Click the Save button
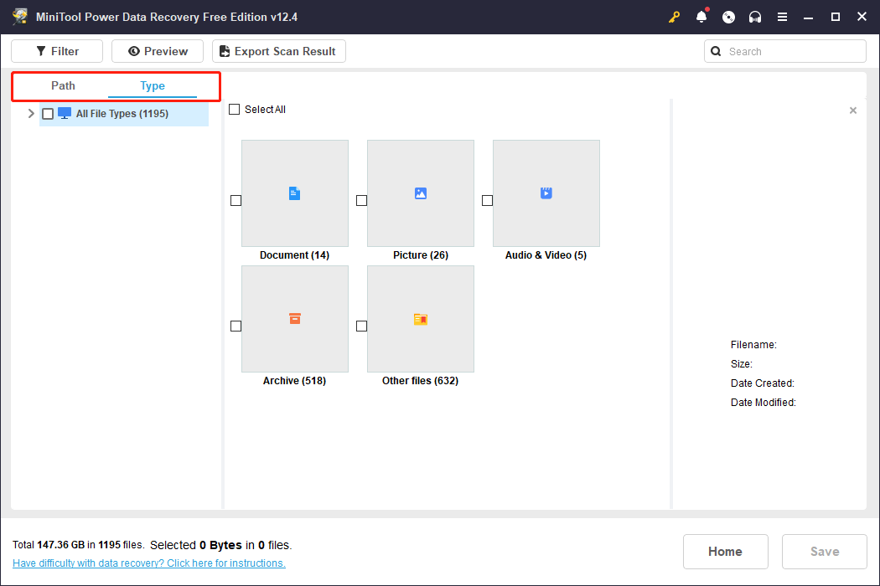This screenshot has height=586, width=880. [825, 551]
